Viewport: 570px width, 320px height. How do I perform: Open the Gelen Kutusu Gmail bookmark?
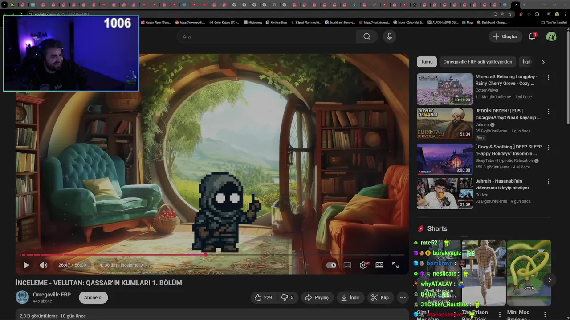(224, 22)
